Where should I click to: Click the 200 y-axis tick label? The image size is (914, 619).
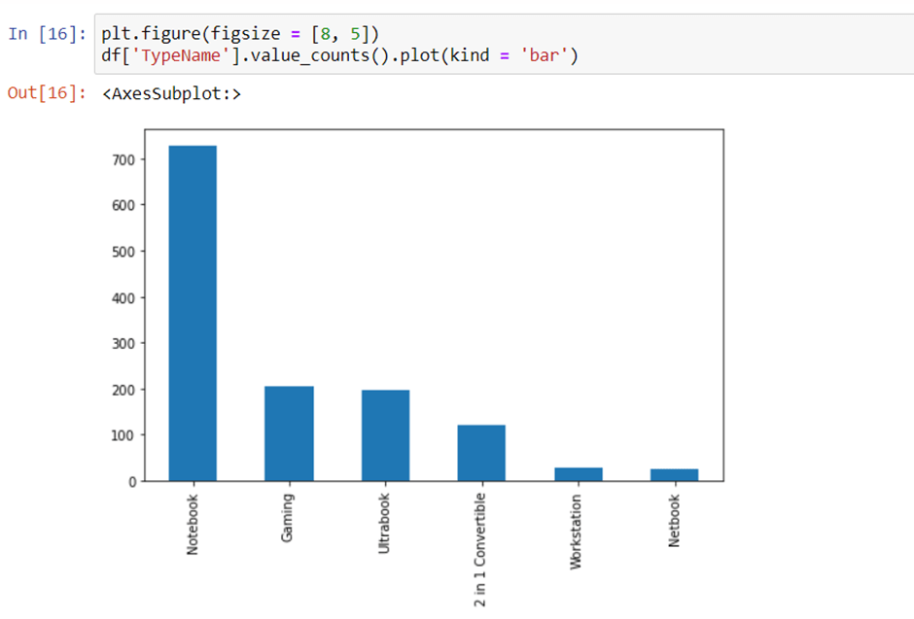pyautogui.click(x=123, y=390)
